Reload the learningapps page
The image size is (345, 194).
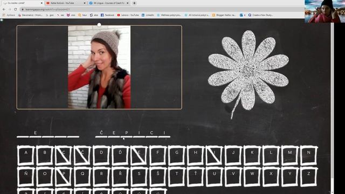(x=16, y=9)
